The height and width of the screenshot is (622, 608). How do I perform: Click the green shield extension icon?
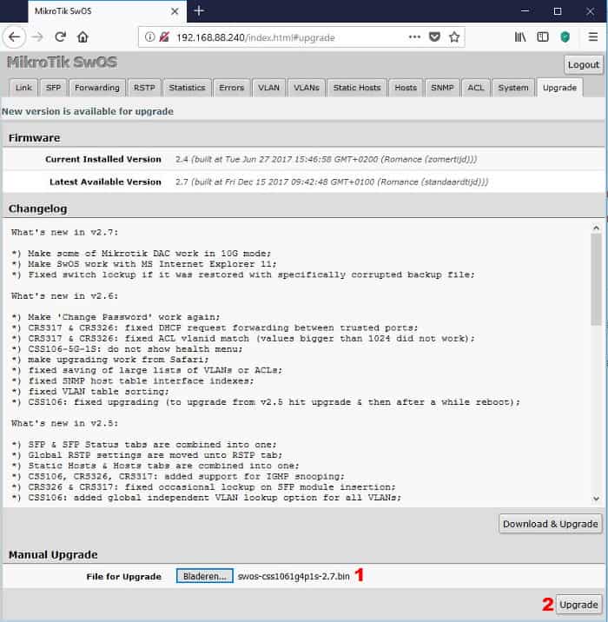(565, 37)
